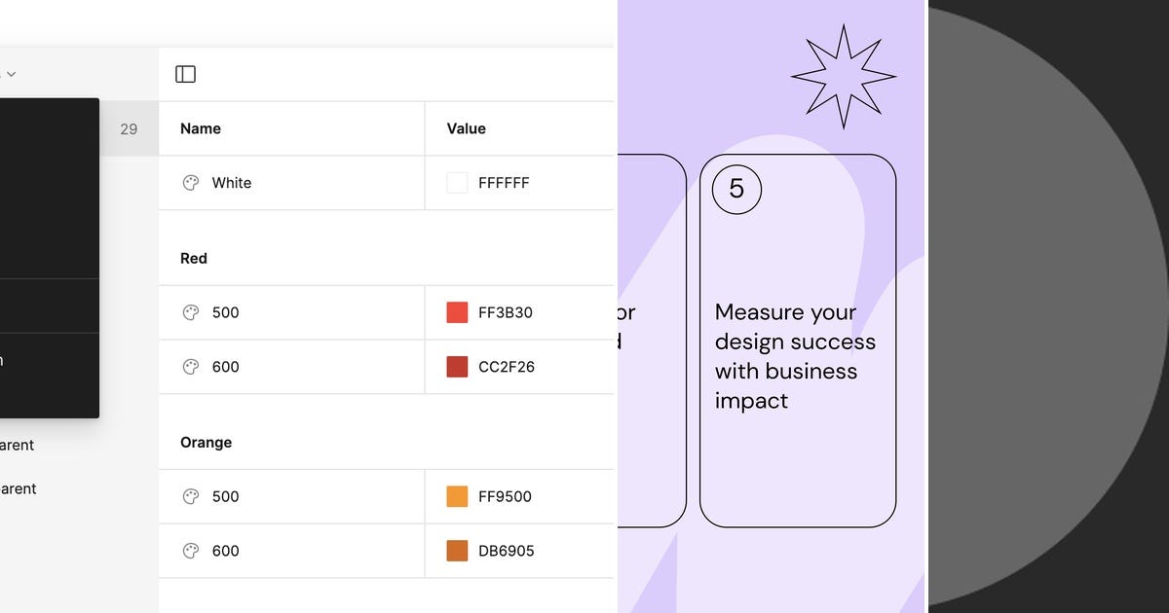
Task: Click row number 29
Action: pyautogui.click(x=129, y=127)
